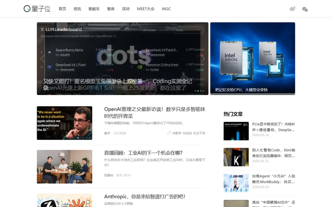Click the tag icon beside AI数学
The image size is (332, 207).
point(169,133)
